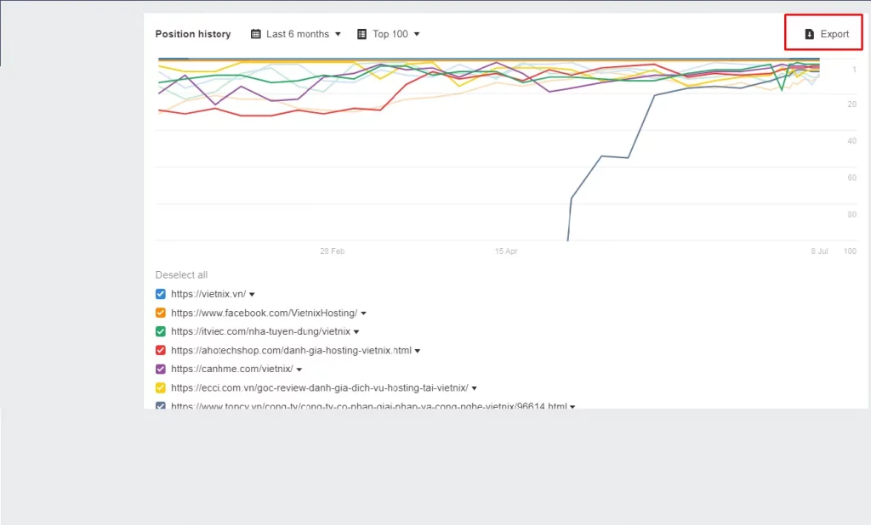Open the caret beside itviec.com/nha-tuyen-dung/vietnix
This screenshot has width=871, height=525.
coord(356,332)
